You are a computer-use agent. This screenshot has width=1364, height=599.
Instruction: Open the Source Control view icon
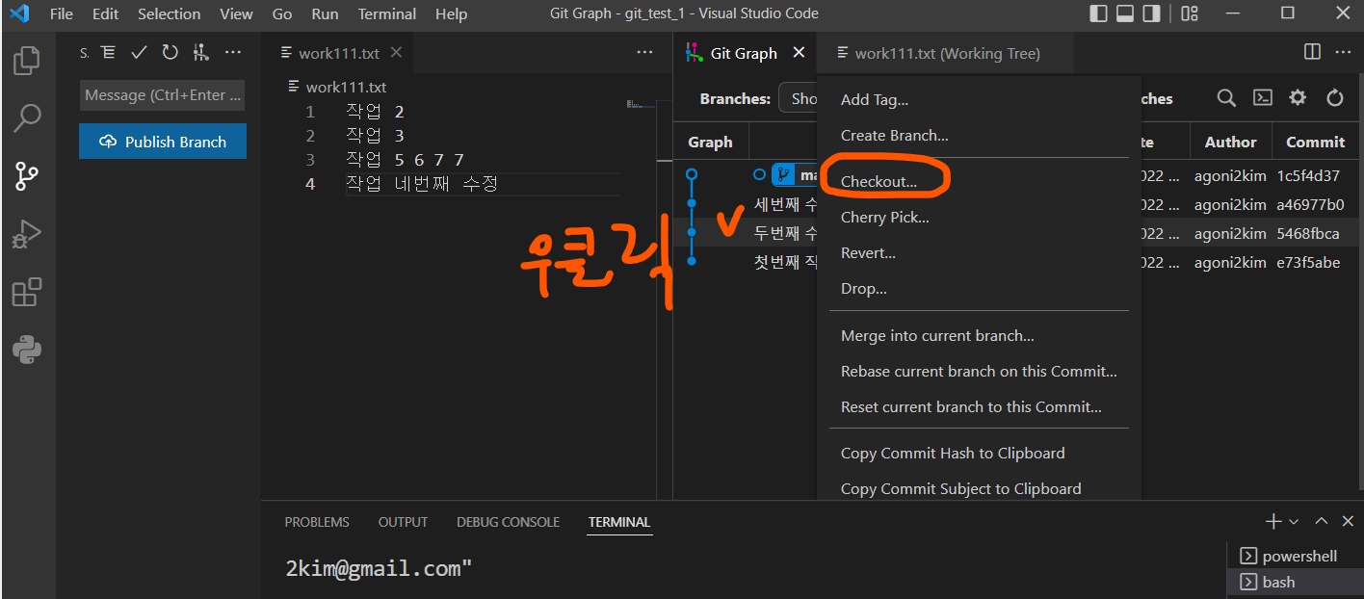tap(27, 176)
